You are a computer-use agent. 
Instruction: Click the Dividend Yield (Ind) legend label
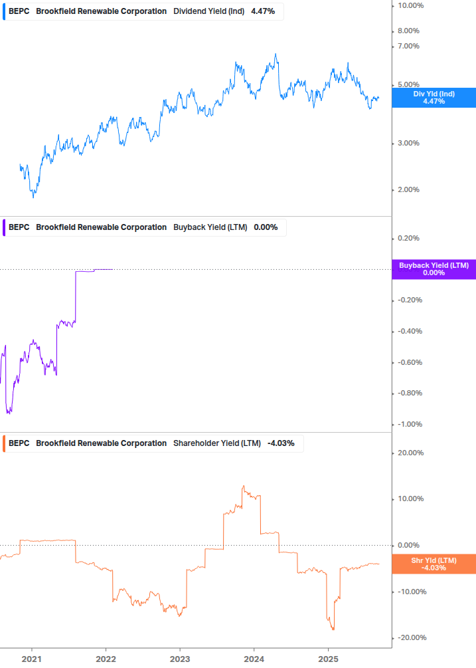[208, 12]
